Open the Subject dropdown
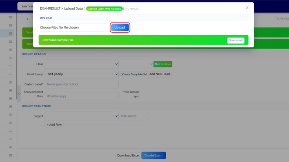 pos(81,116)
